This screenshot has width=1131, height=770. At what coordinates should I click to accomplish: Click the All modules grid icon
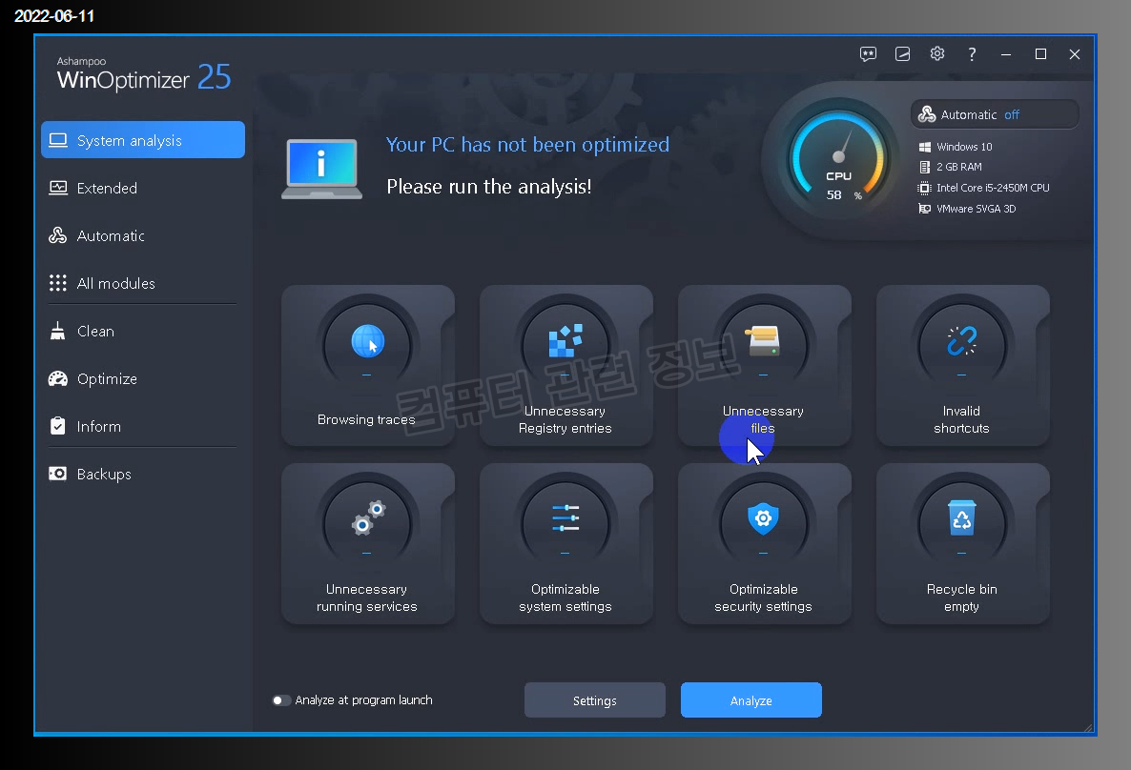[58, 283]
